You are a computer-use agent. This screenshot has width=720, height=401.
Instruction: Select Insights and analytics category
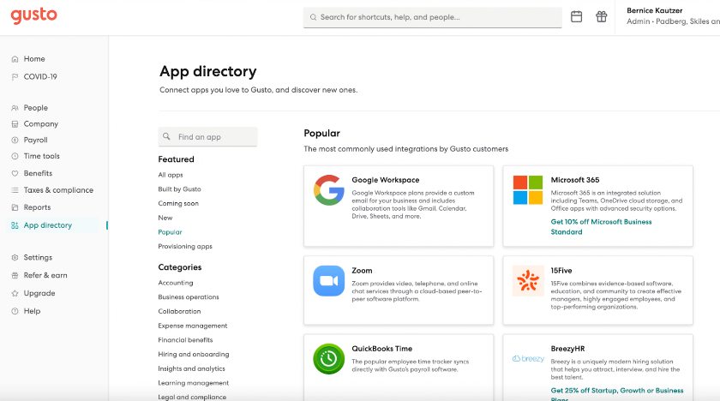coord(191,368)
